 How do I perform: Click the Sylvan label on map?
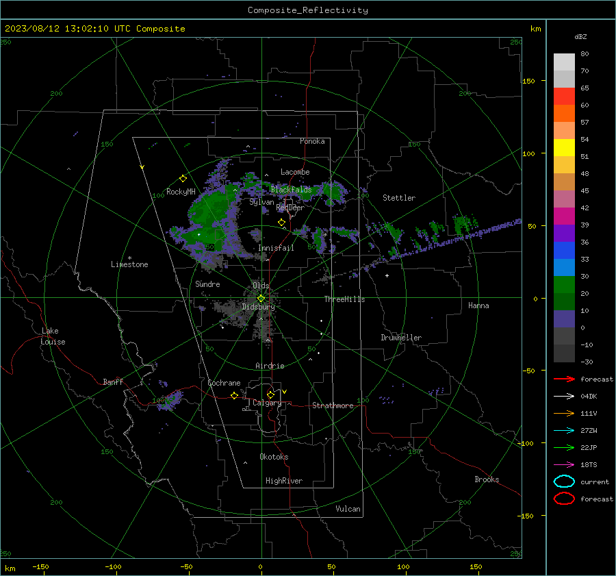pos(262,202)
